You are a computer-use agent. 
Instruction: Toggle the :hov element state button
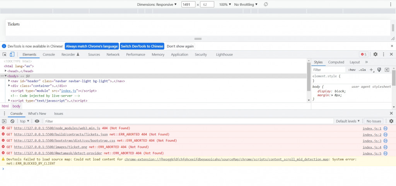[352, 70]
